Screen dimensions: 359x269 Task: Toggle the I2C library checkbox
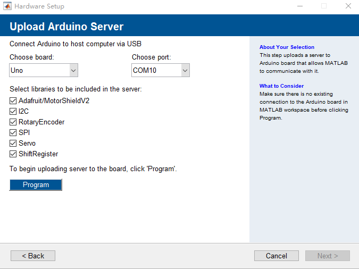[13, 111]
